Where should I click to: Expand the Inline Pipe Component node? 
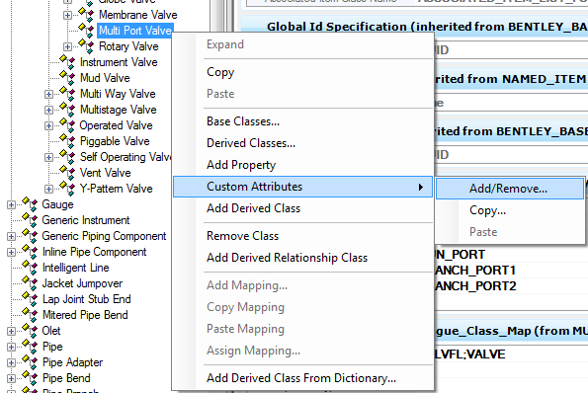click(x=11, y=252)
